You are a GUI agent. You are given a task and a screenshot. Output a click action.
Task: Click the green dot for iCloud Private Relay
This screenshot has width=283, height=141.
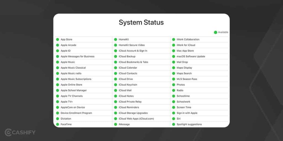tap(116, 102)
